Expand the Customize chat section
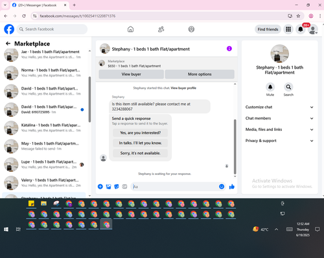The height and width of the screenshot is (258, 324). [x=279, y=107]
